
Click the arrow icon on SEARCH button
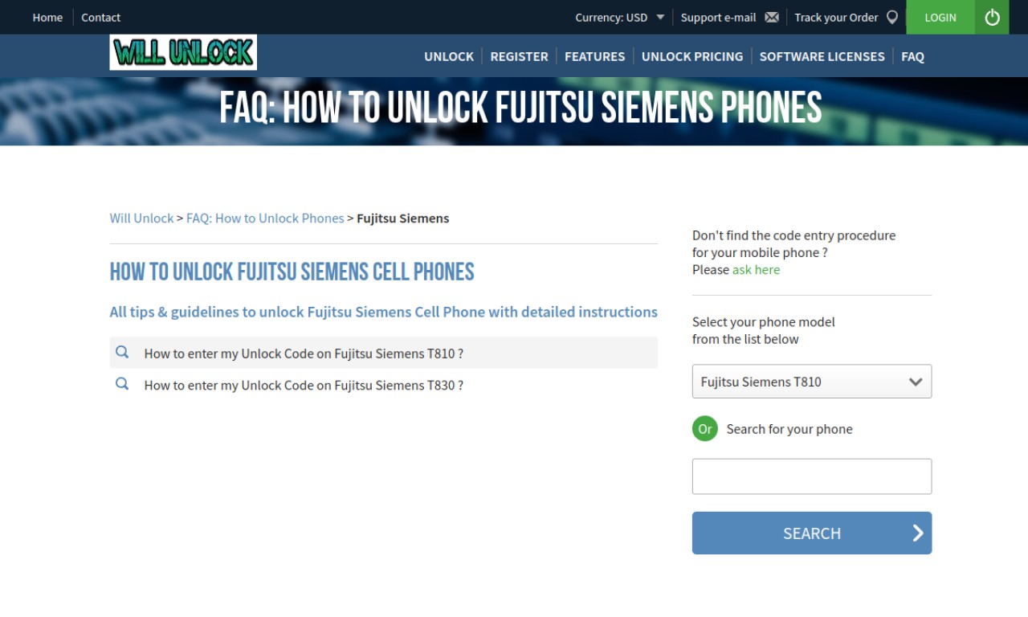point(918,533)
